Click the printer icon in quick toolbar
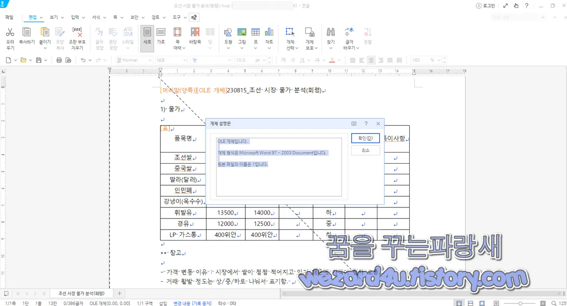567x306 pixels. (x=59, y=60)
